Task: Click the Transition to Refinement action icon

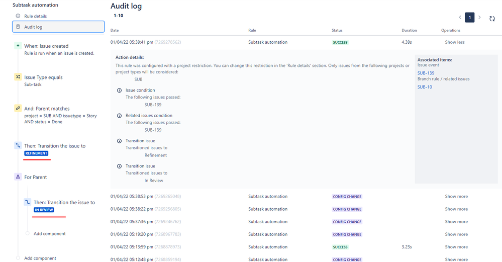Action: [18, 145]
